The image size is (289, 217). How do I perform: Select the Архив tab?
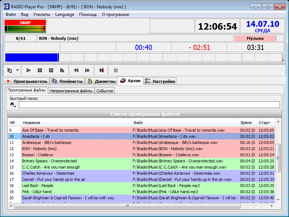point(130,81)
